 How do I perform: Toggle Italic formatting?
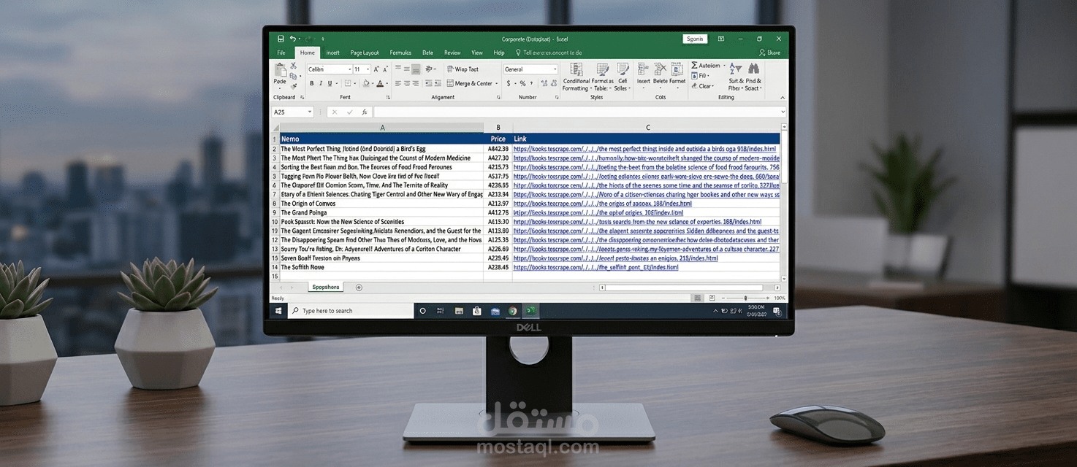(x=320, y=83)
